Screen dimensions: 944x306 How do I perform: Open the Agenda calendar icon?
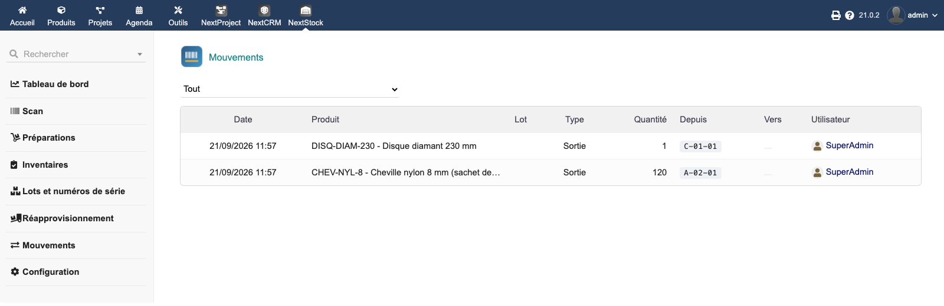pyautogui.click(x=139, y=10)
